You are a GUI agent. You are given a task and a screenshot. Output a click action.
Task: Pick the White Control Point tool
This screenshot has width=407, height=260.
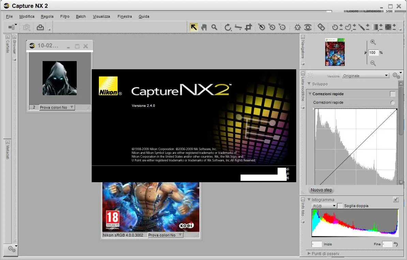pyautogui.click(x=282, y=27)
